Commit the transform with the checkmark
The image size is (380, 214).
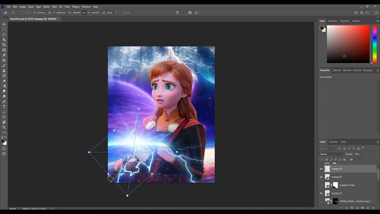tap(196, 12)
